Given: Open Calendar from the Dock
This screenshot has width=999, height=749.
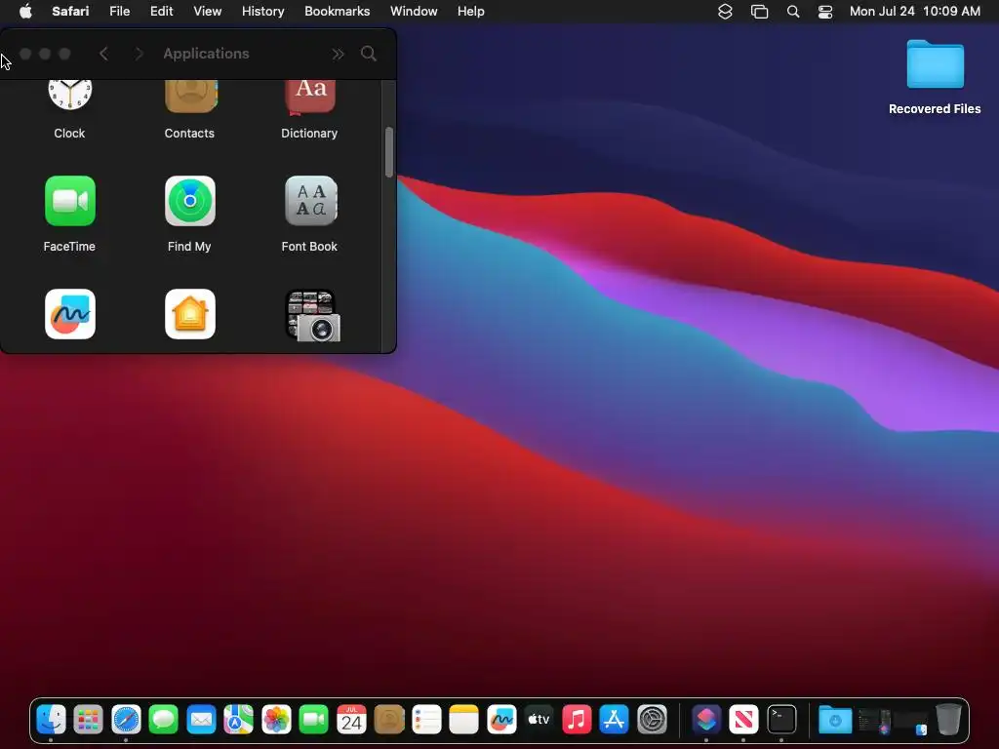Looking at the screenshot, I should point(351,720).
